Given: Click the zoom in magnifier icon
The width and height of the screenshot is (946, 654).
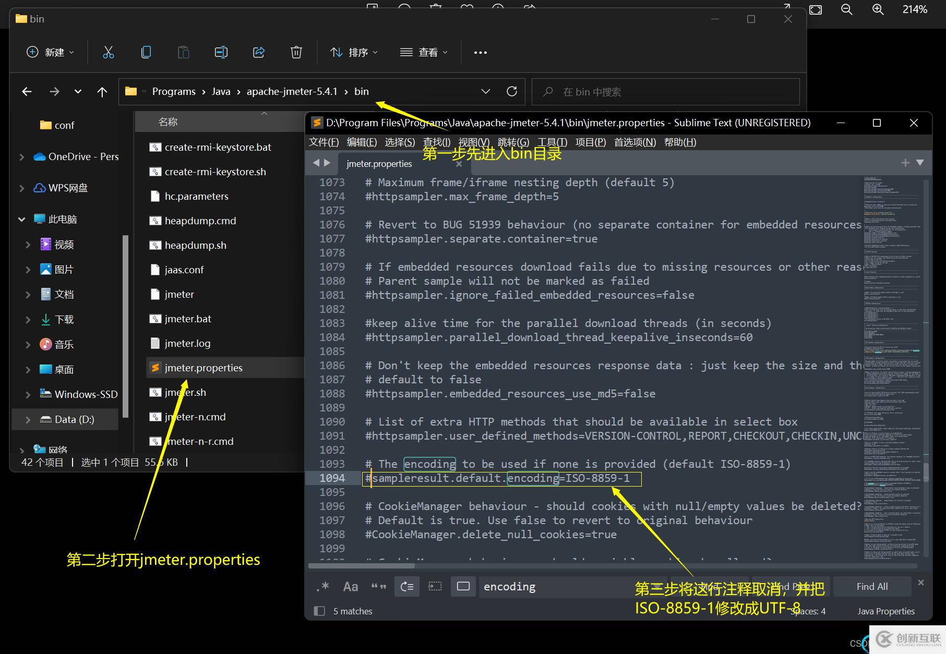Looking at the screenshot, I should (x=878, y=9).
